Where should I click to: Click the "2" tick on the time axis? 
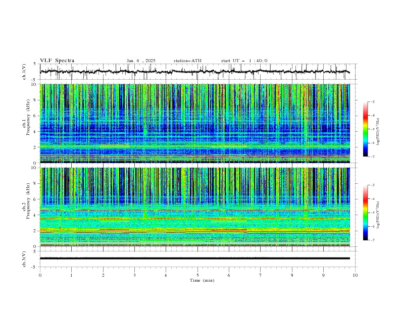pos(103,275)
